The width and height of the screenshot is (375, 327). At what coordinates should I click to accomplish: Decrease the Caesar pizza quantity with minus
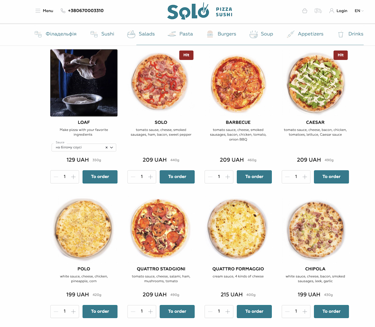click(x=287, y=177)
